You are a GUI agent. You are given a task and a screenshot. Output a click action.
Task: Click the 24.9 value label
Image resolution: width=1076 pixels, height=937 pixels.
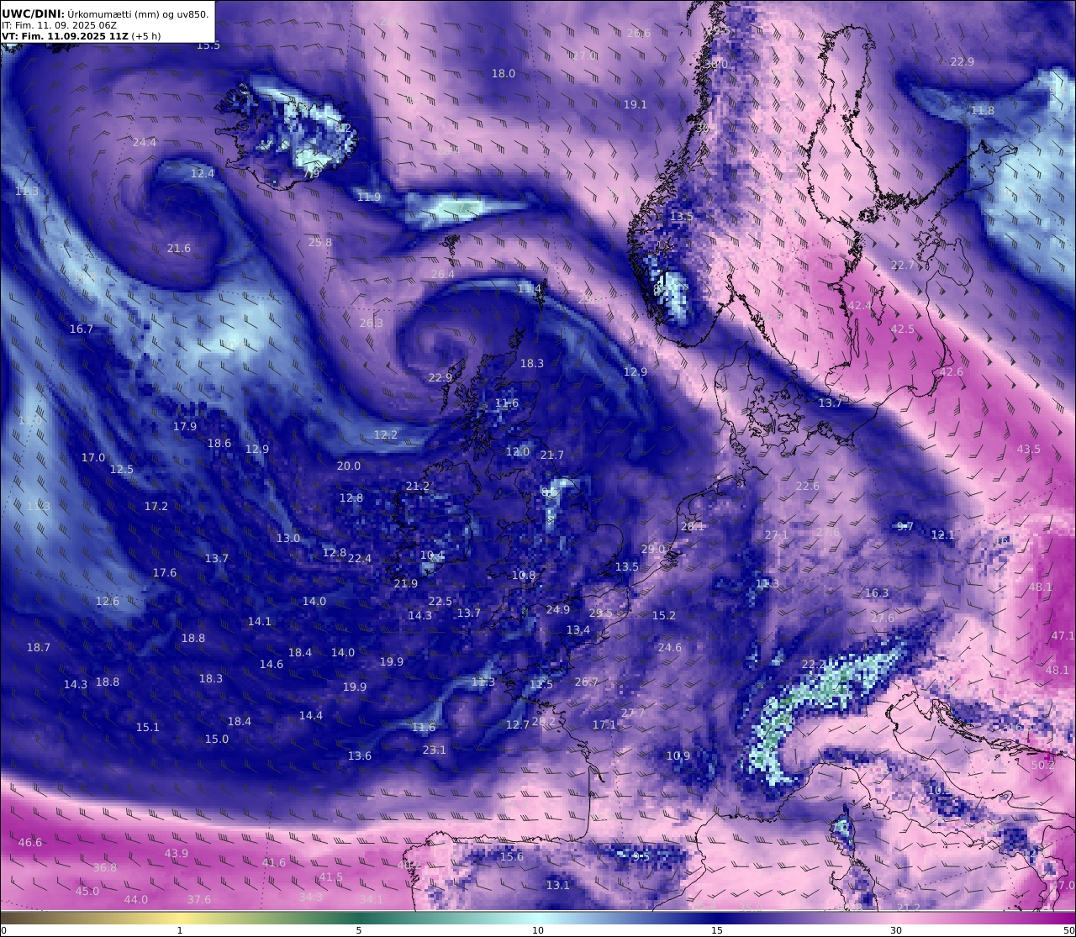[x=558, y=609]
